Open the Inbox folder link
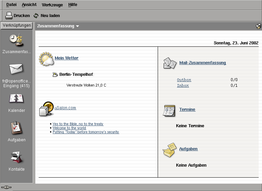Viewport: 262px width, 191px height. point(183,85)
